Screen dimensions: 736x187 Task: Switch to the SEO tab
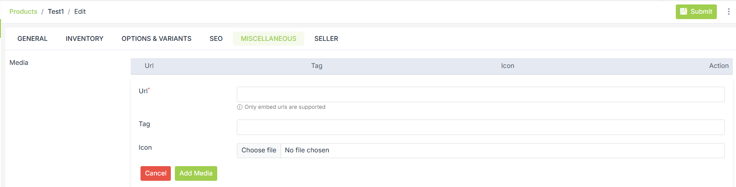click(216, 39)
